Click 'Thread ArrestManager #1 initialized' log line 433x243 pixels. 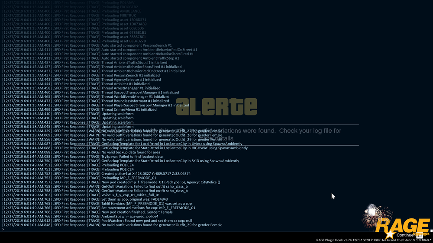pyautogui.click(x=81, y=88)
